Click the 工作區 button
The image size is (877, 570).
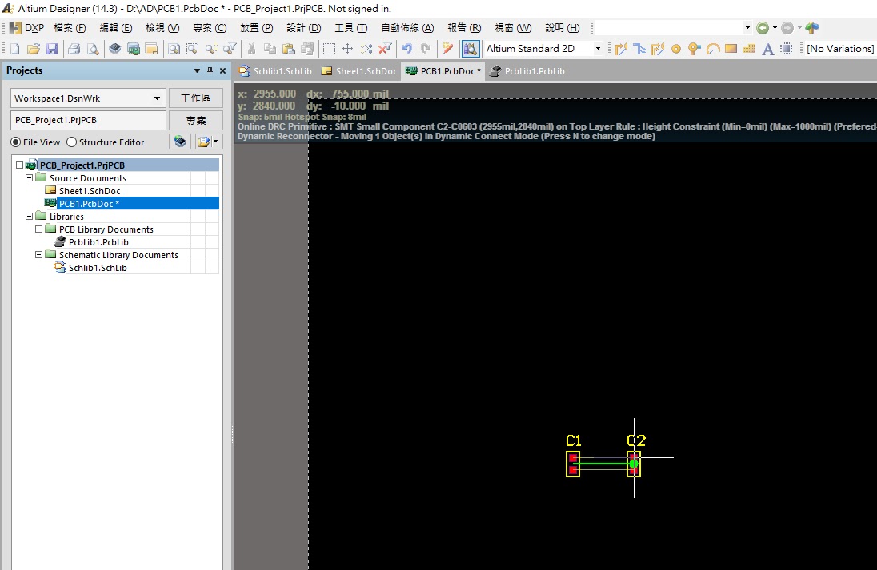(196, 98)
